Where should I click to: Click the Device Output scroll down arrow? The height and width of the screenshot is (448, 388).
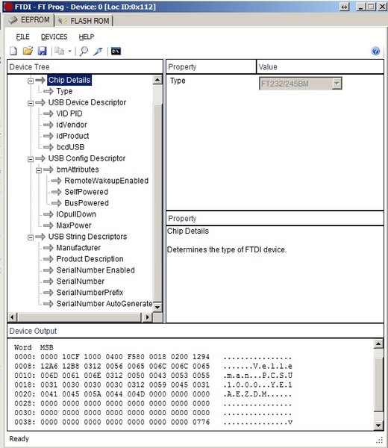(x=378, y=426)
